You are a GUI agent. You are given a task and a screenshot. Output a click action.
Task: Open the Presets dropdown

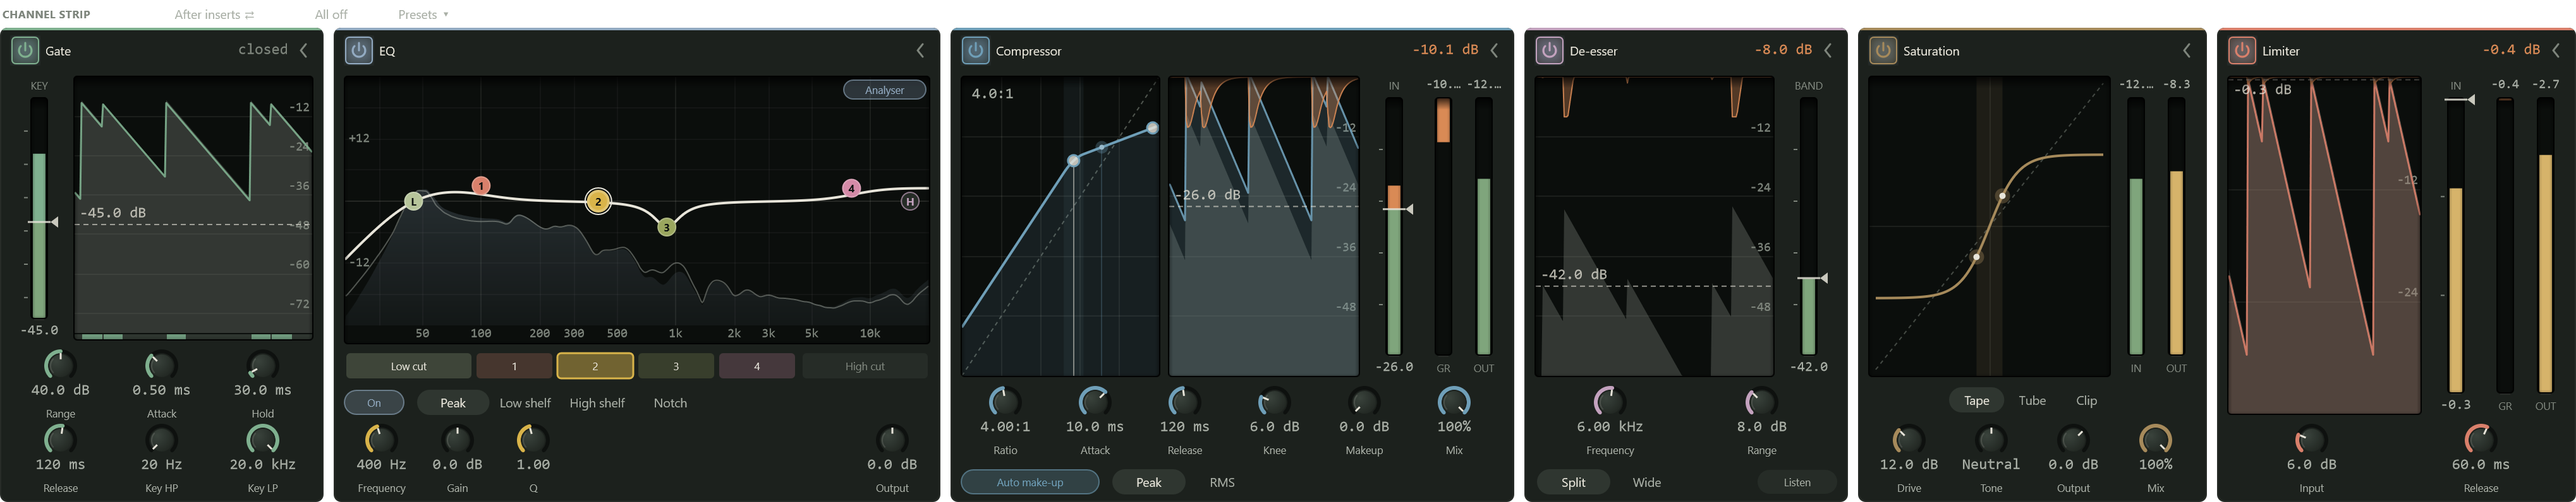tap(423, 14)
